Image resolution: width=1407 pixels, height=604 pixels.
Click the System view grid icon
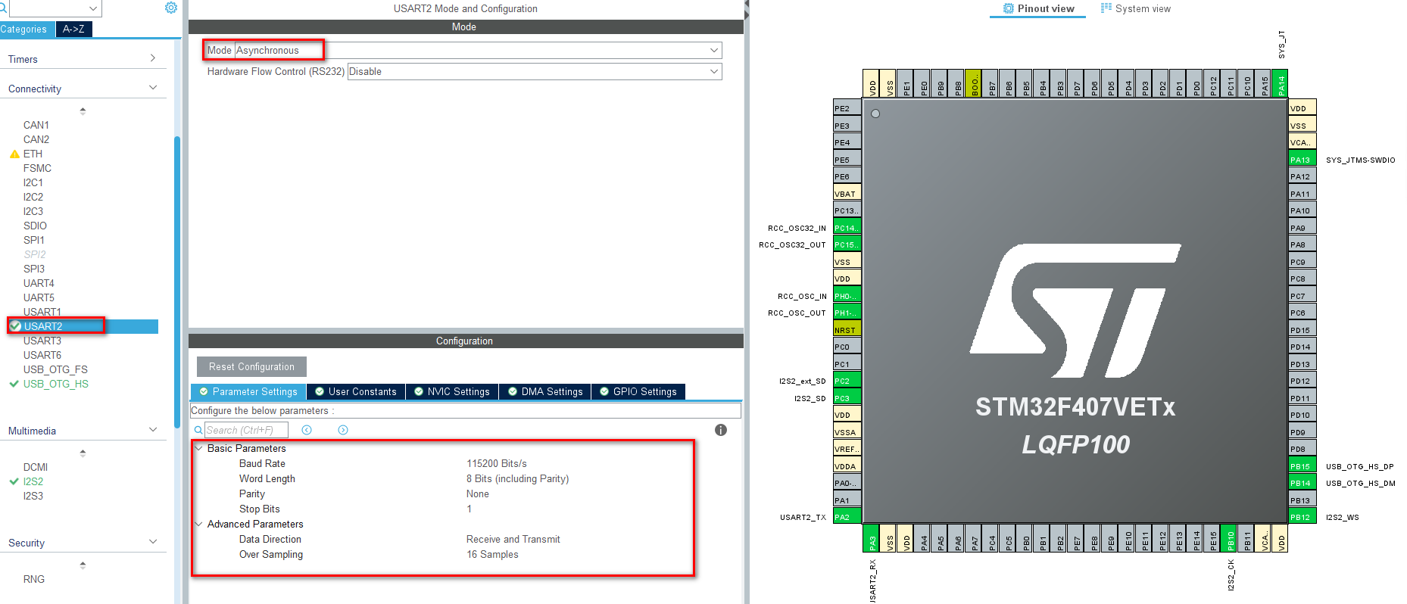(x=1106, y=8)
